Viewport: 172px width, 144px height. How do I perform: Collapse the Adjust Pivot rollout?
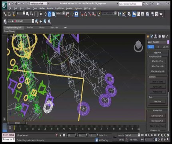(x=158, y=52)
